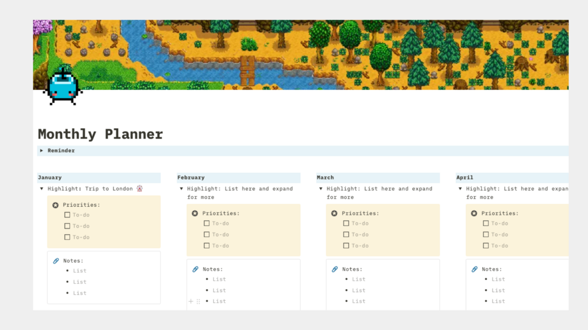The width and height of the screenshot is (588, 330).
Task: Click February's Highlight placeholder text
Action: coord(240,193)
